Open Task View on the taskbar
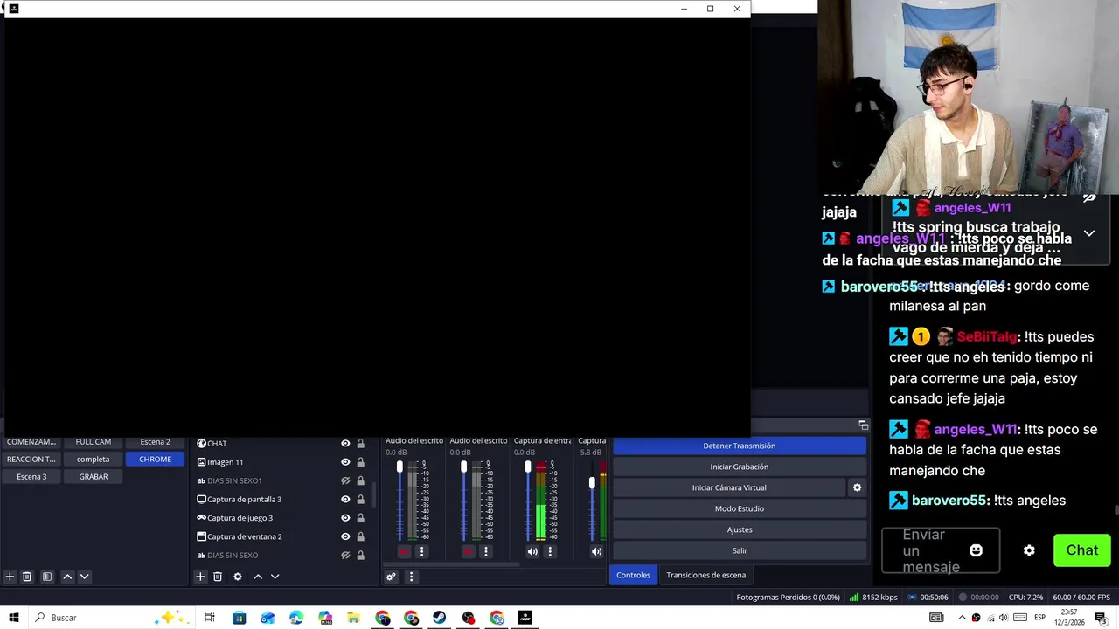1119x629 pixels. [210, 618]
